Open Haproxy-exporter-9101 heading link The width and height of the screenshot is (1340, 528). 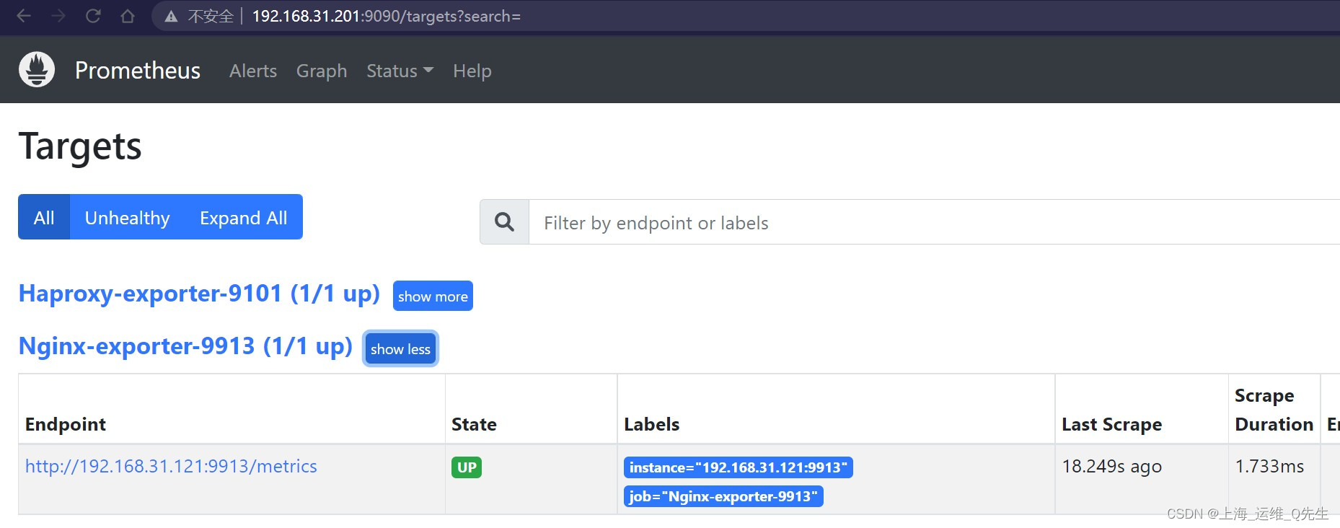point(199,294)
